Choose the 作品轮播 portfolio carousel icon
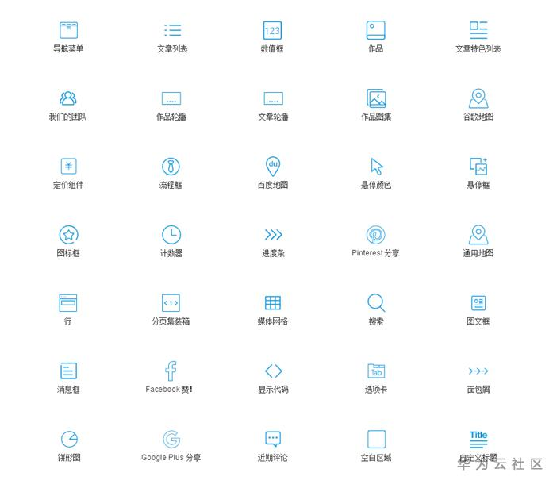The image size is (553, 484). click(171, 98)
